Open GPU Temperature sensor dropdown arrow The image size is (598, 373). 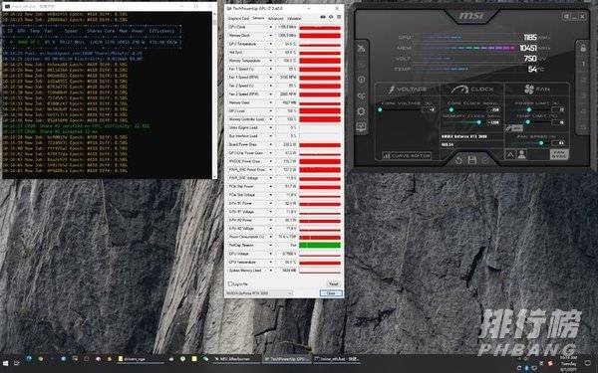tap(271, 44)
